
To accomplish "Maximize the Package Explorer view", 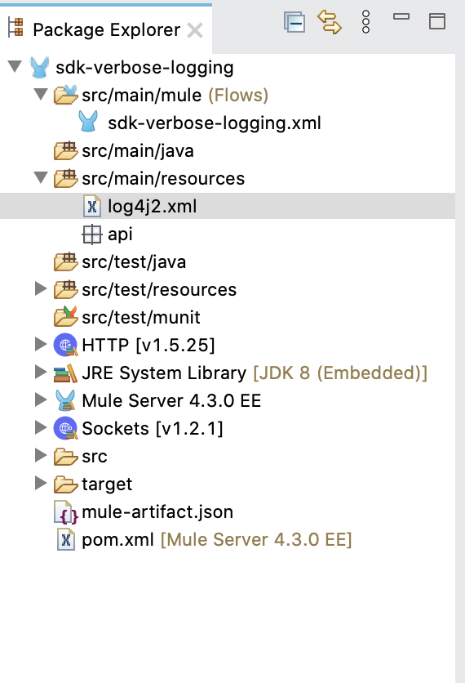I will pyautogui.click(x=437, y=21).
